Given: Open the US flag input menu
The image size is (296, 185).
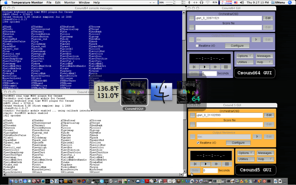Looking at the screenshot, I should click(236, 3).
